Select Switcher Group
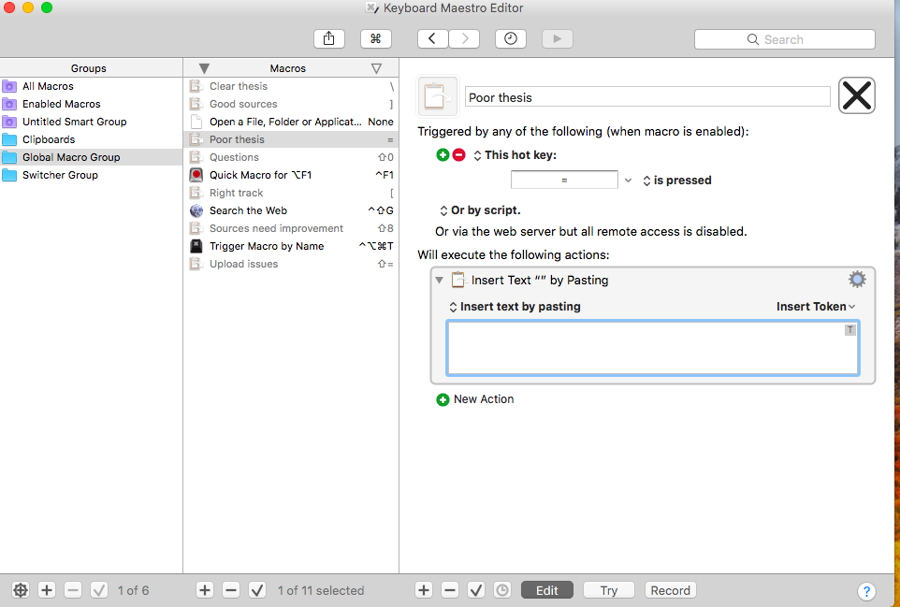This screenshot has width=900, height=607. tap(92, 175)
